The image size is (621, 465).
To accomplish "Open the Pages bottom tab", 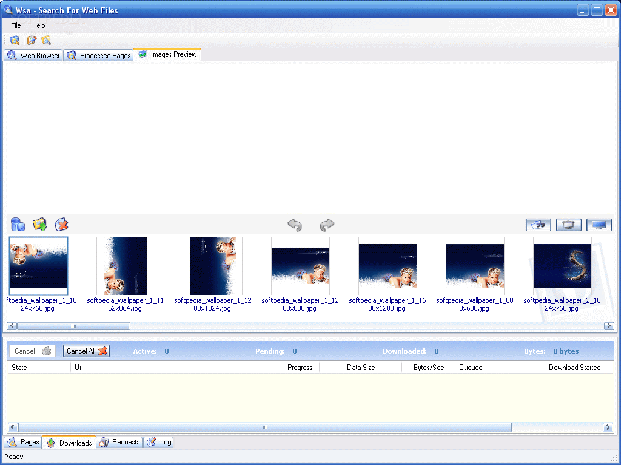I will (23, 442).
